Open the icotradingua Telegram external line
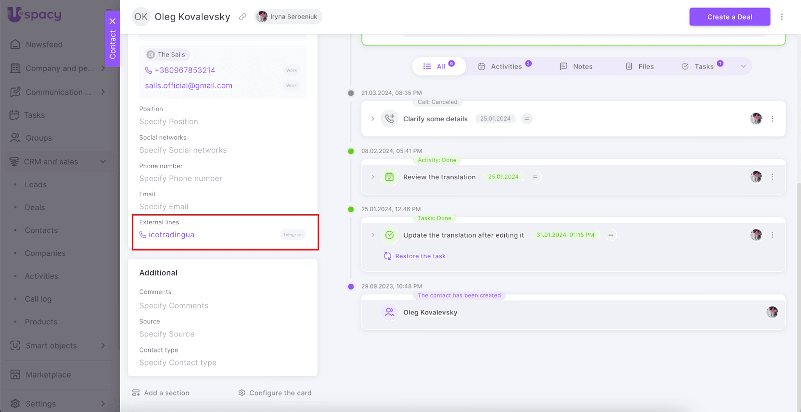 point(171,235)
